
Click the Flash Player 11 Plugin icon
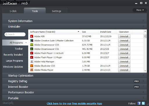[32, 57]
